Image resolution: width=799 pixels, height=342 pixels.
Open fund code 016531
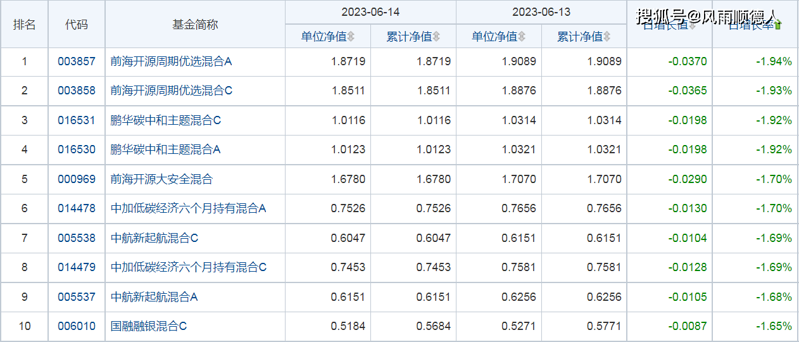(x=77, y=120)
